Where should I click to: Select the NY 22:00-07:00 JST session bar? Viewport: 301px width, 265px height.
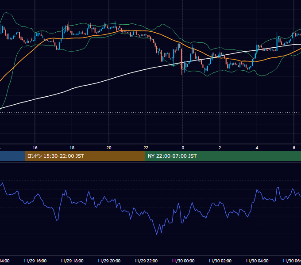point(223,156)
